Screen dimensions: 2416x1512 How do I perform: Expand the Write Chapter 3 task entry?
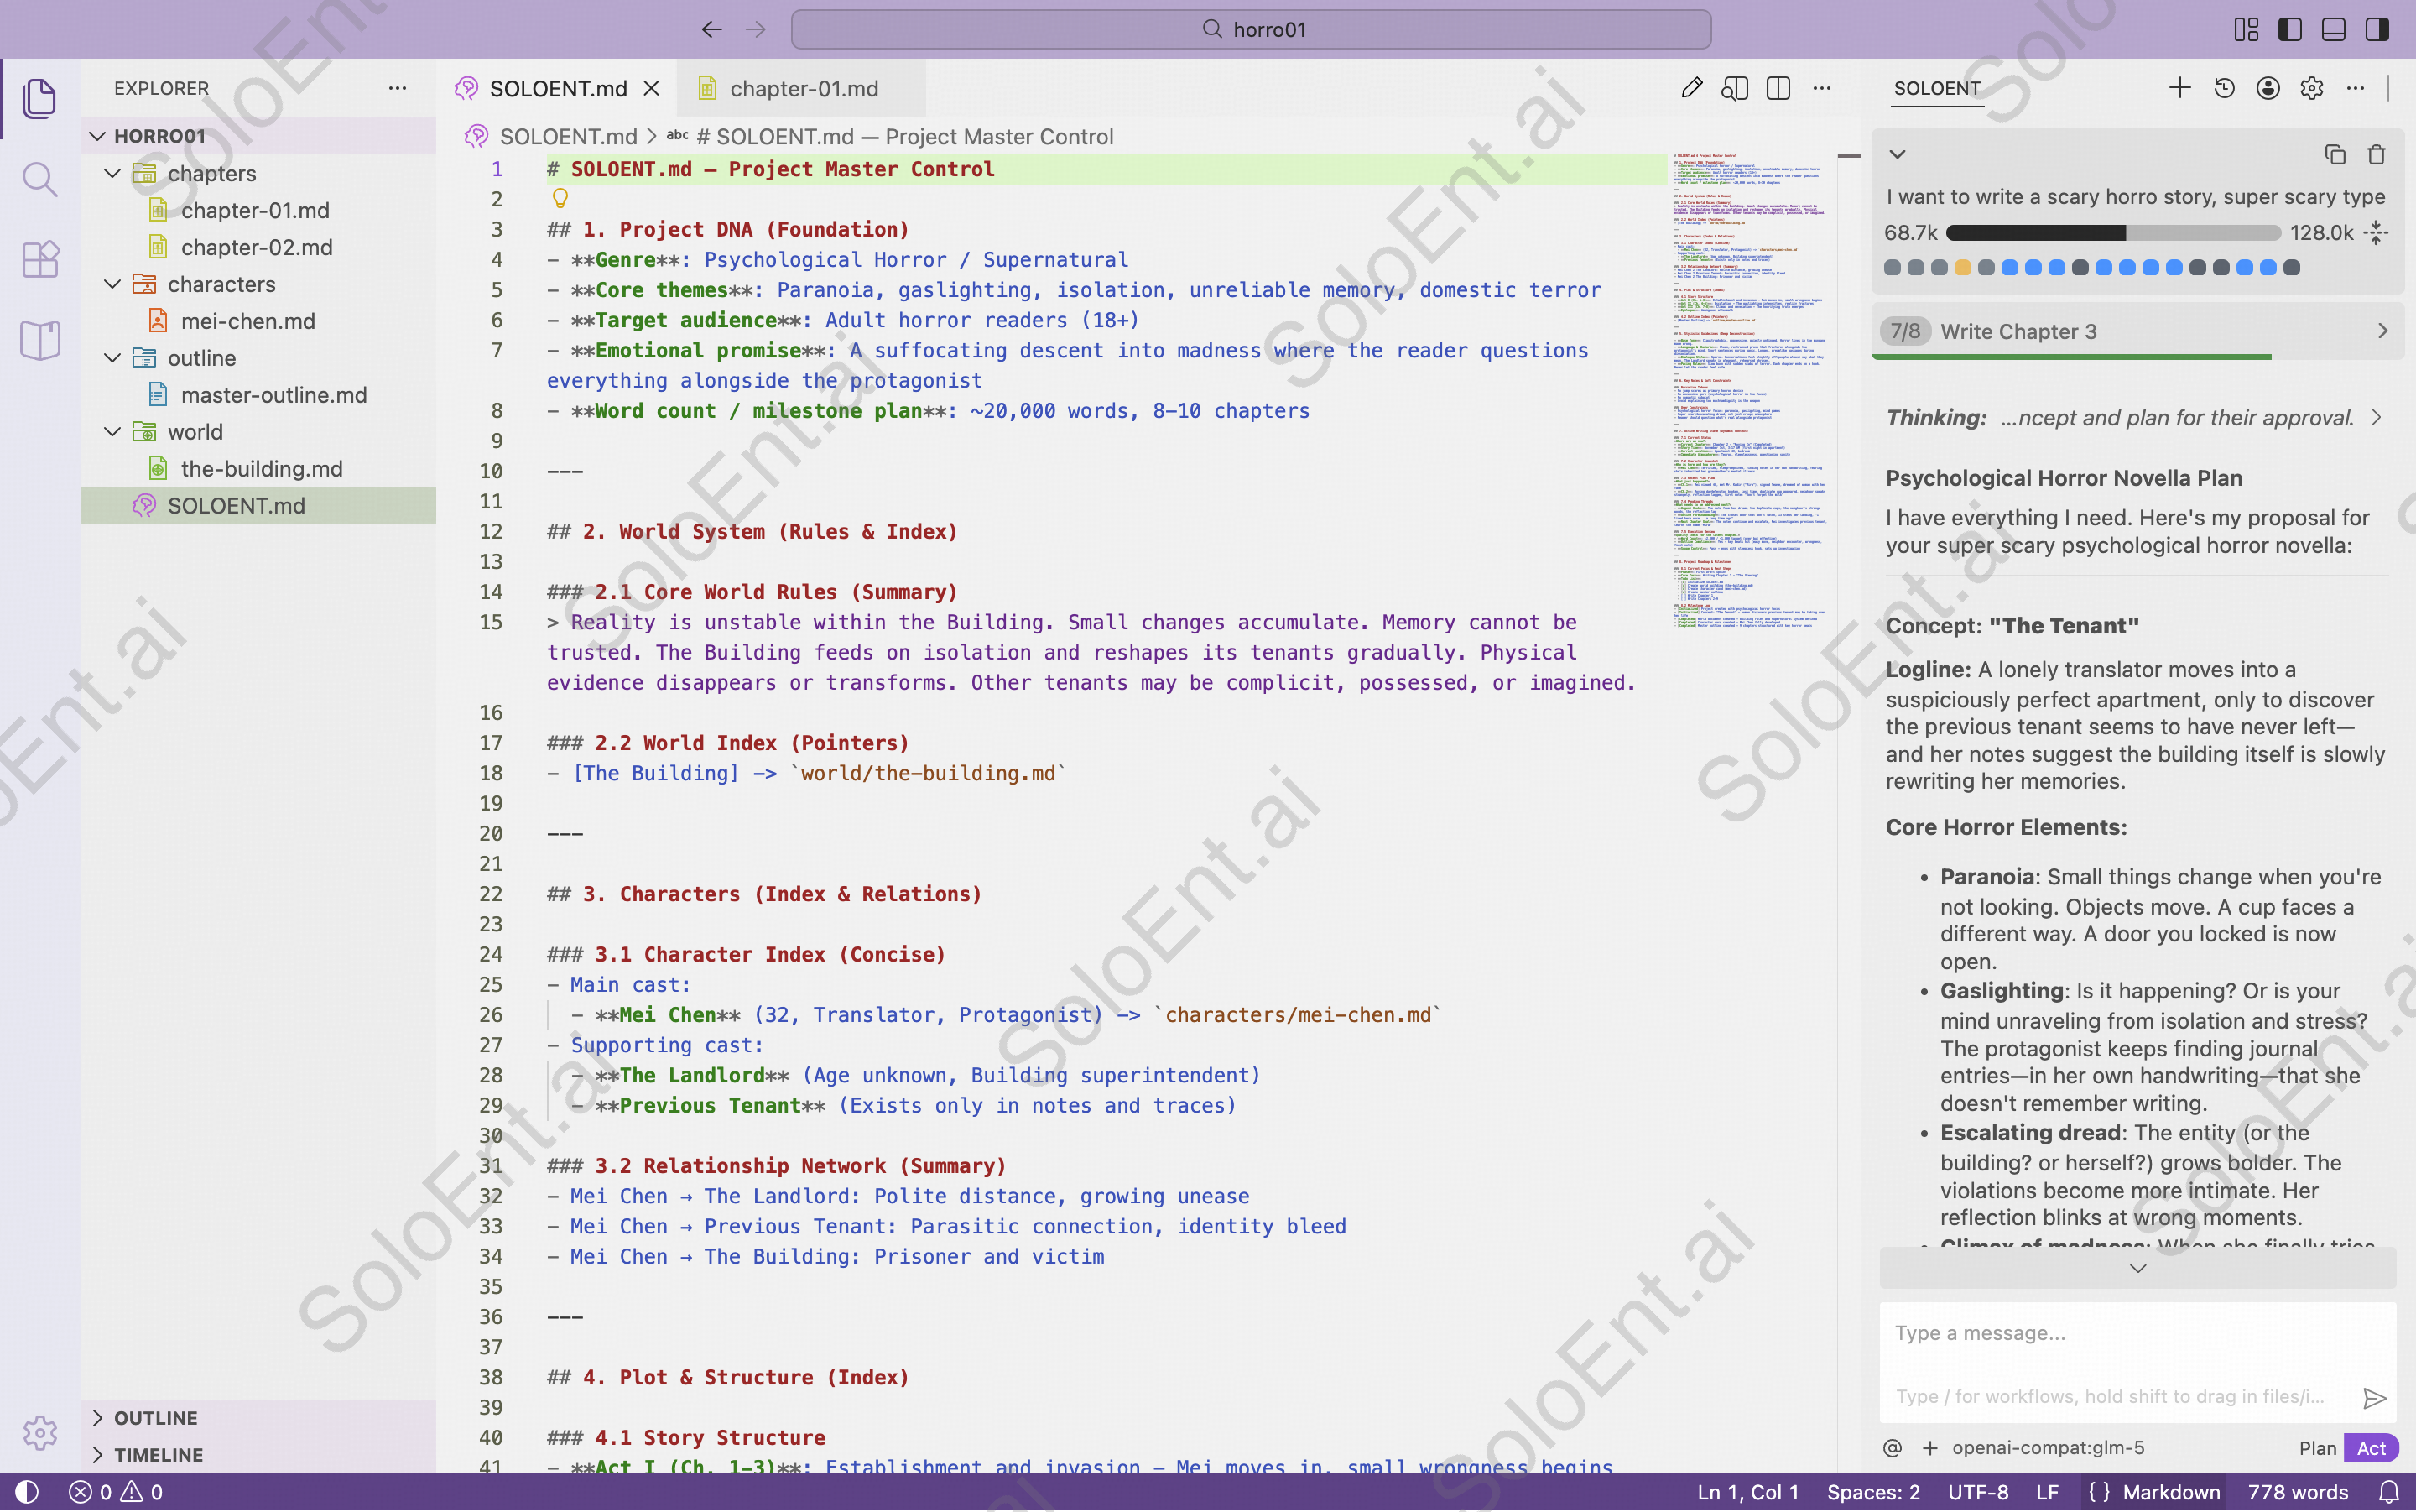(x=2384, y=331)
